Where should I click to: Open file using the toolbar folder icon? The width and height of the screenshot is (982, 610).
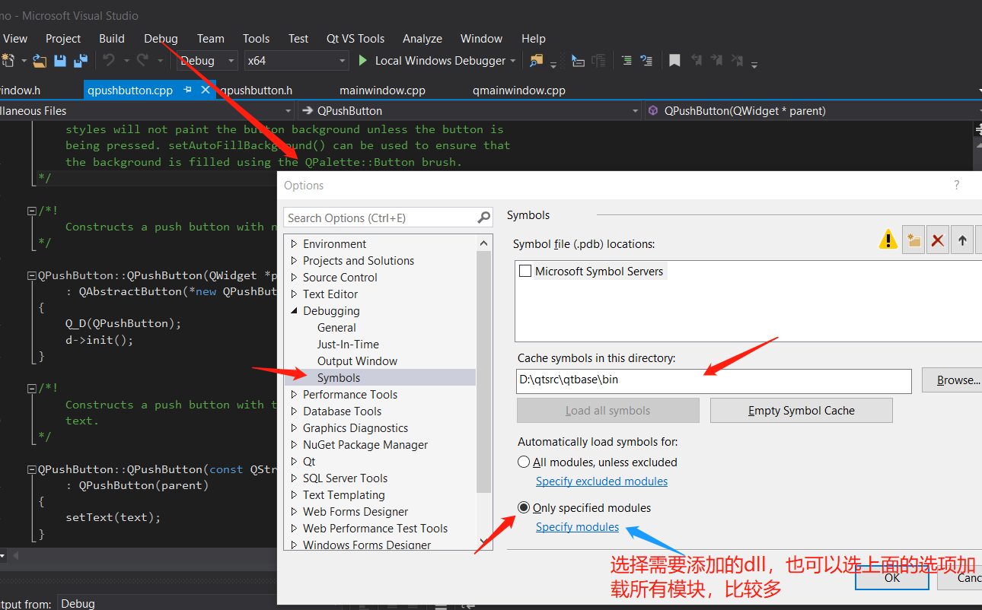[40, 60]
